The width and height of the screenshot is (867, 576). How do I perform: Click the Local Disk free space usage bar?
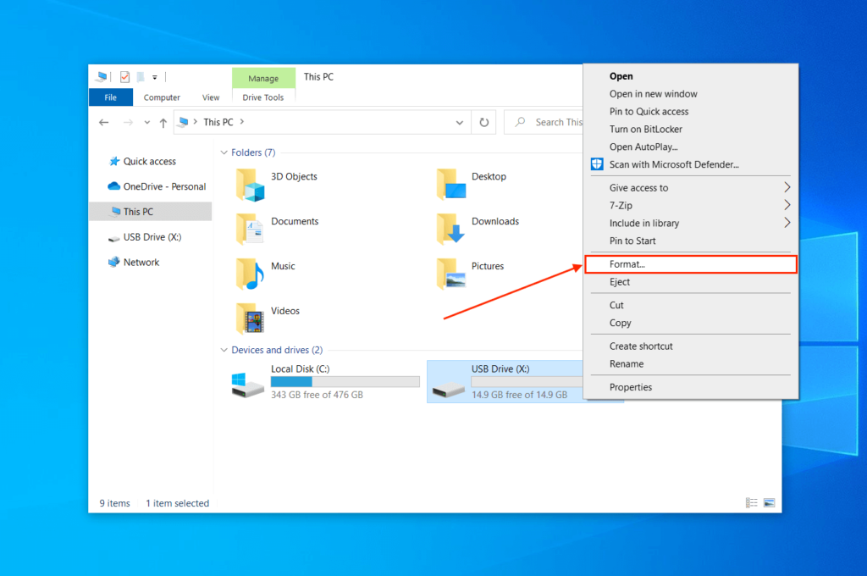point(345,382)
